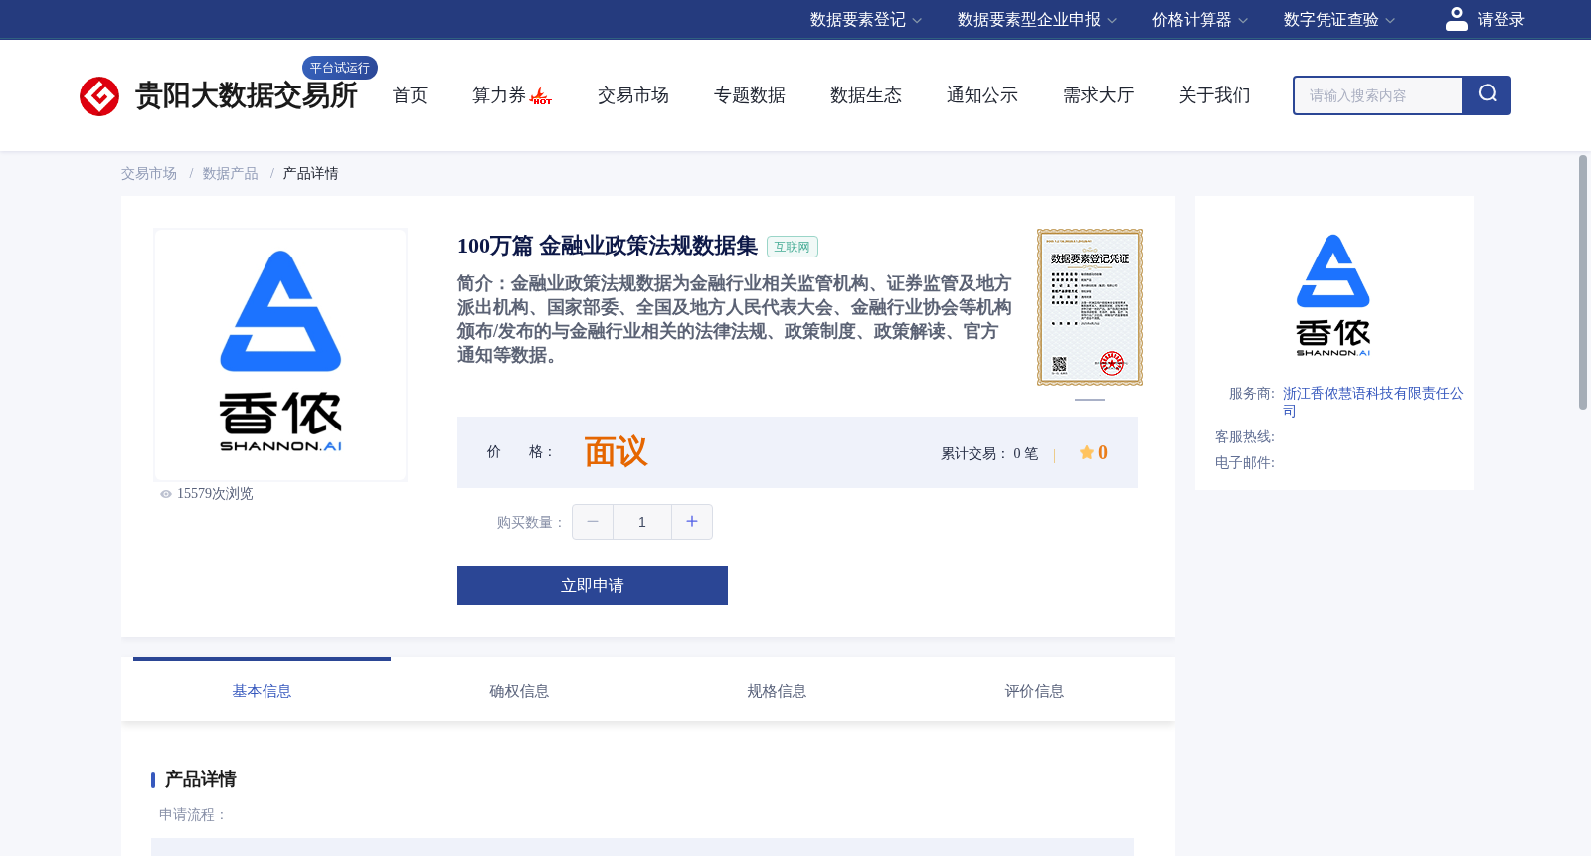This screenshot has height=856, width=1591.
Task: Increase purchase quantity with plus button
Action: (692, 522)
